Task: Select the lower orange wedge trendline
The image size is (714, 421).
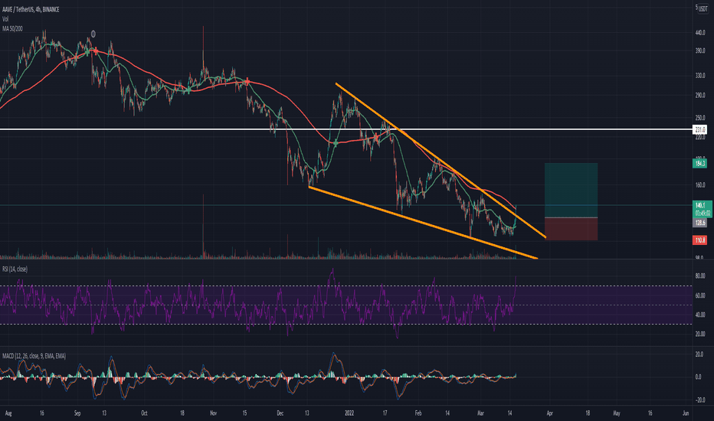Action: [423, 223]
